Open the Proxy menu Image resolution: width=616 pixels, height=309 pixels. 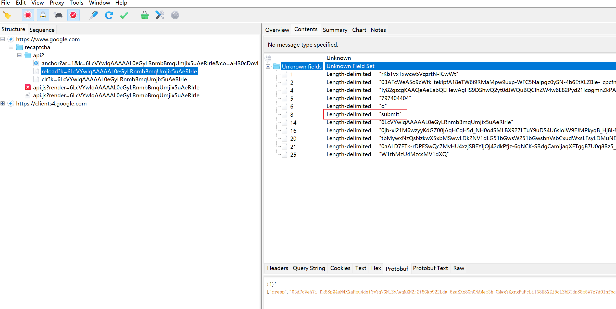[x=57, y=3]
